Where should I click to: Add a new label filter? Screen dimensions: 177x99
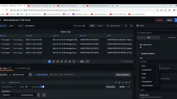44,95
